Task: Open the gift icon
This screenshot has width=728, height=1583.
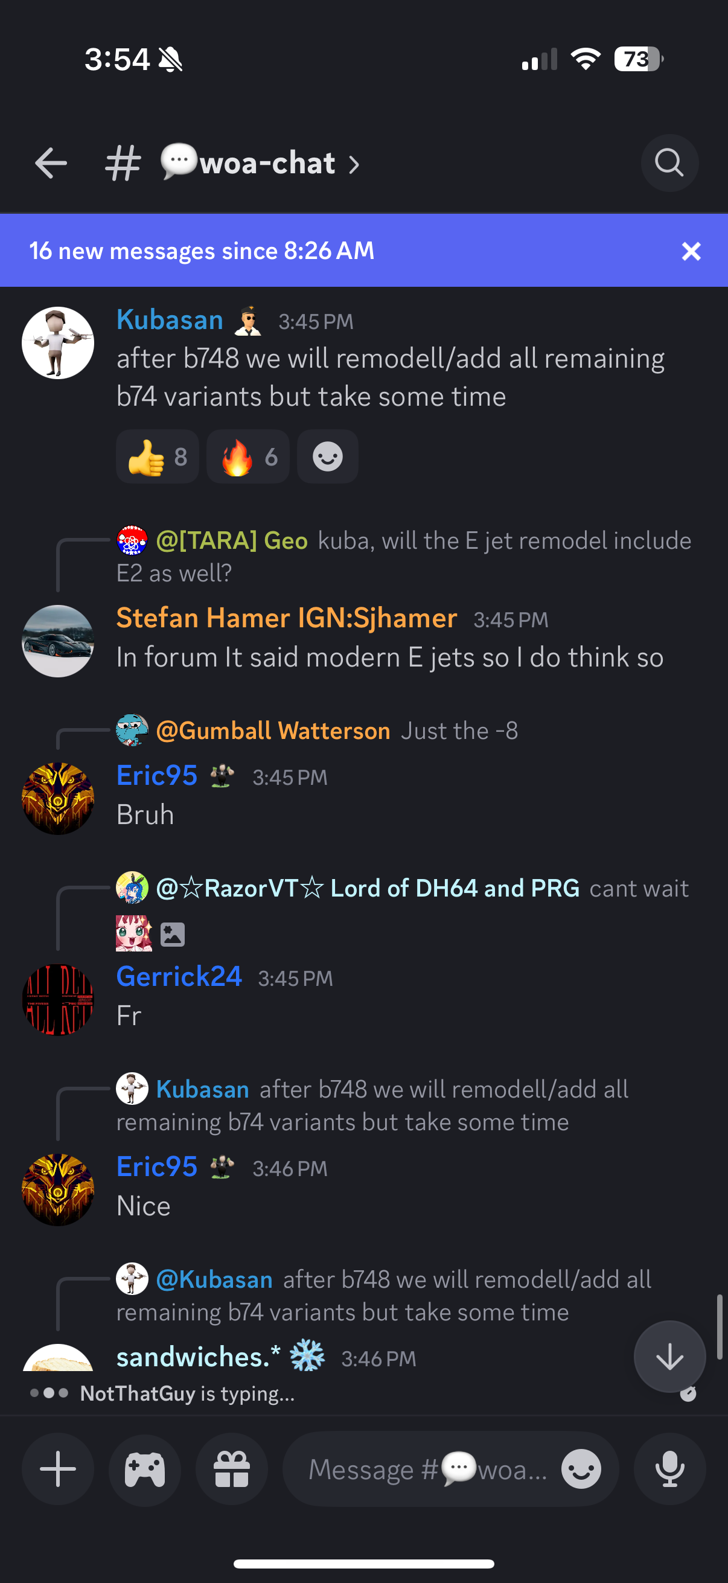Action: 232,1469
